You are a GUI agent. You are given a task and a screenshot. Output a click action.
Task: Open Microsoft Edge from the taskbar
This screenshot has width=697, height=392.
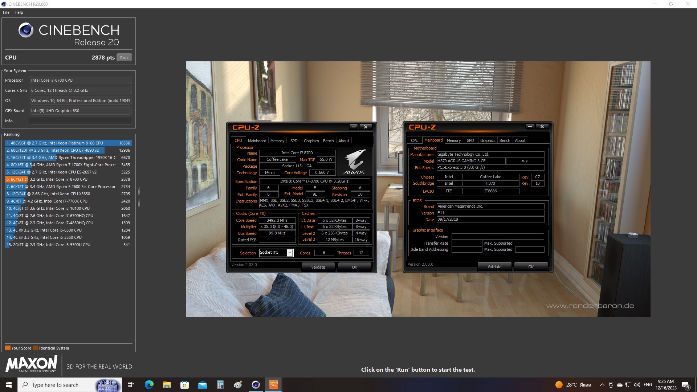click(149, 385)
